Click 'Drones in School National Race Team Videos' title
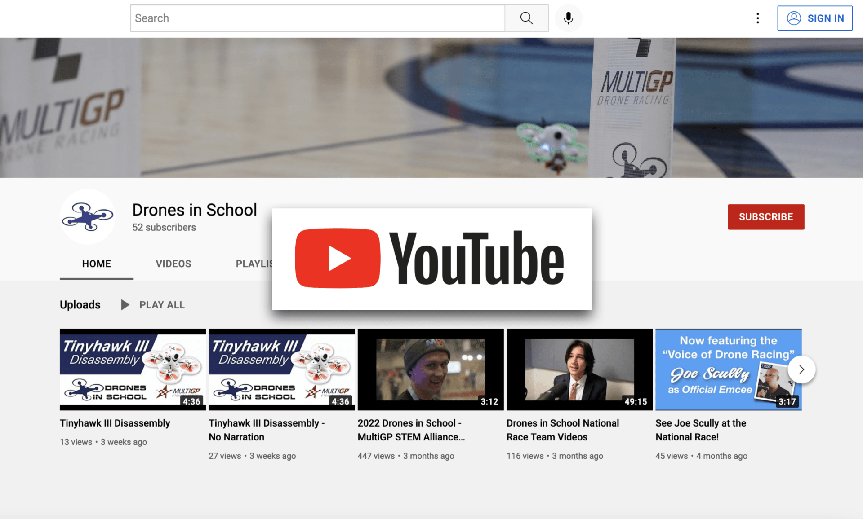This screenshot has height=519, width=863. 563,430
